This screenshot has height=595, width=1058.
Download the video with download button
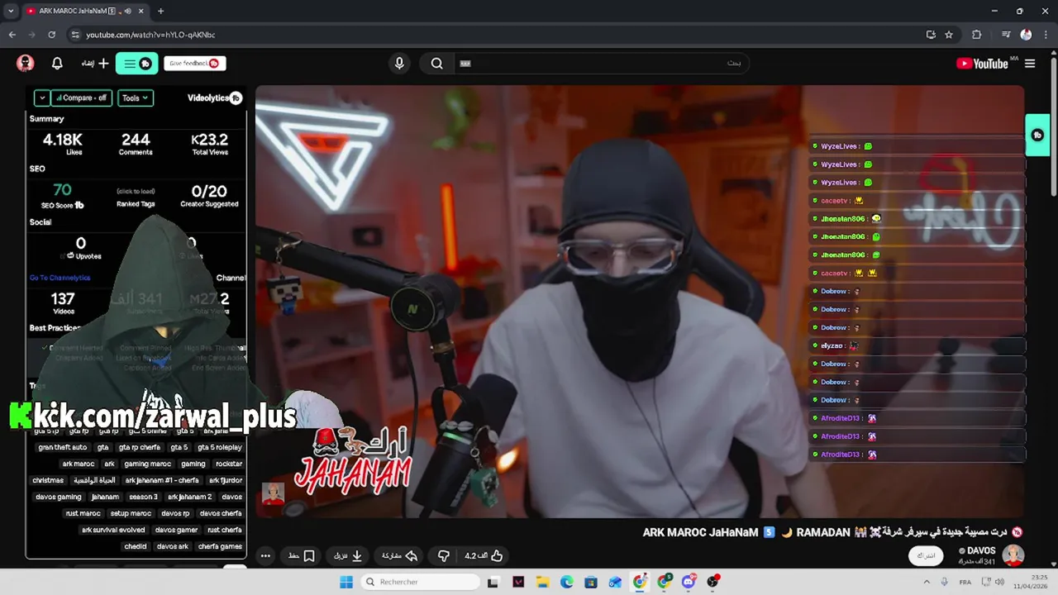click(x=348, y=555)
